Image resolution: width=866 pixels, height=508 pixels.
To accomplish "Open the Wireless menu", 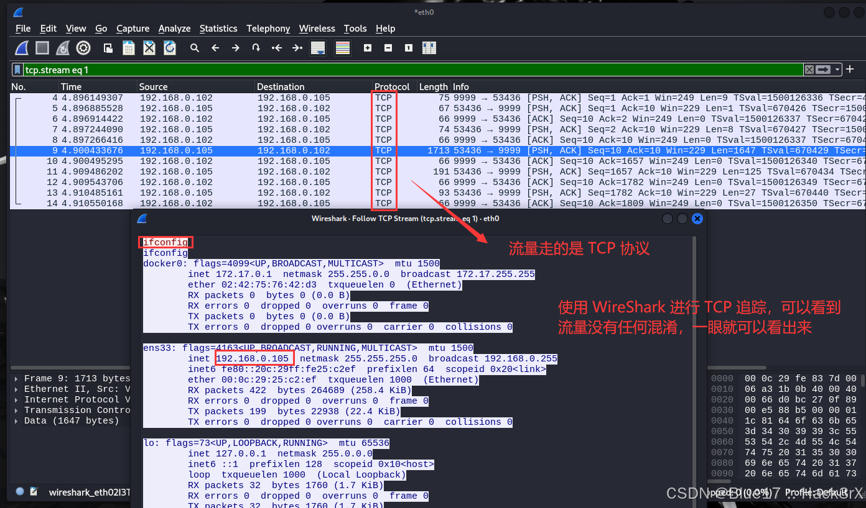I will coord(317,29).
